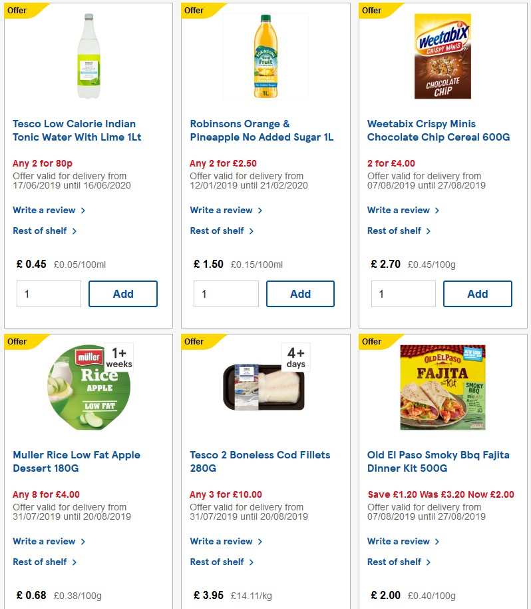This screenshot has width=531, height=609.
Task: Add Weetabix Crispy Minis cereal to basket
Action: click(477, 293)
